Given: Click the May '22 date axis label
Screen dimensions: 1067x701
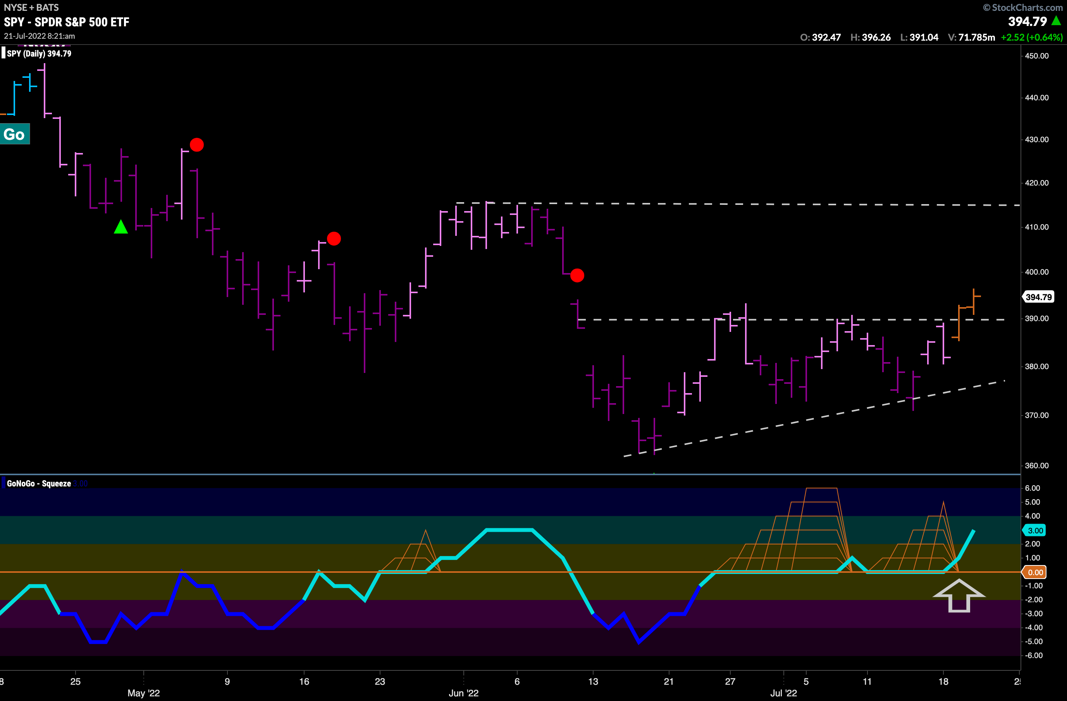Looking at the screenshot, I should click(x=143, y=693).
